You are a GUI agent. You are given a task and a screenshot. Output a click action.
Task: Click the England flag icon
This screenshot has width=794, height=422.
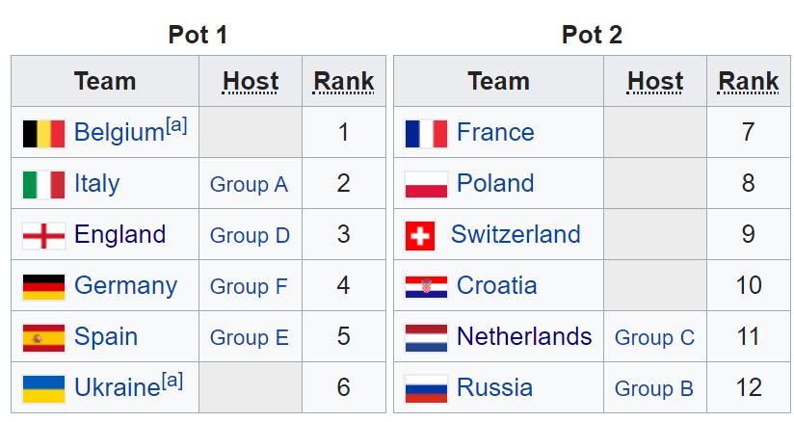(x=43, y=236)
